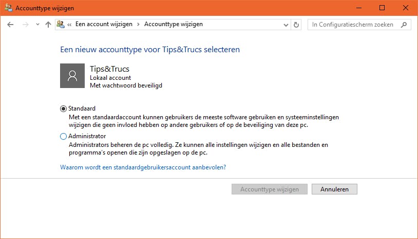Click the refresh icon beside address bar
Screen dimensions: 418x239
coord(296,25)
